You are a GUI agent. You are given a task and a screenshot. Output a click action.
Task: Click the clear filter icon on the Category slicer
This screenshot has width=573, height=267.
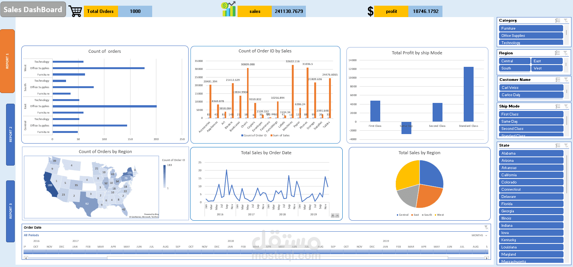point(566,20)
